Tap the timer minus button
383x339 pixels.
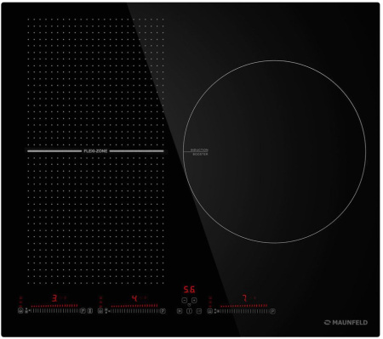185,300
